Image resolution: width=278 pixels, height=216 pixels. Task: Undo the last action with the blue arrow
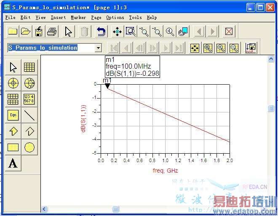pos(101,32)
